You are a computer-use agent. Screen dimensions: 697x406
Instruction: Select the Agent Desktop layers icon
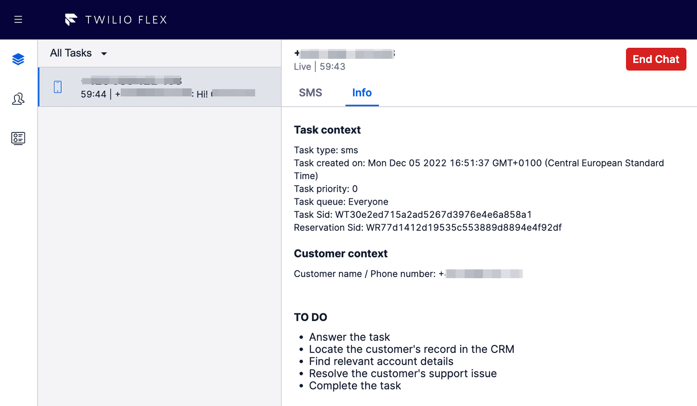coord(18,59)
